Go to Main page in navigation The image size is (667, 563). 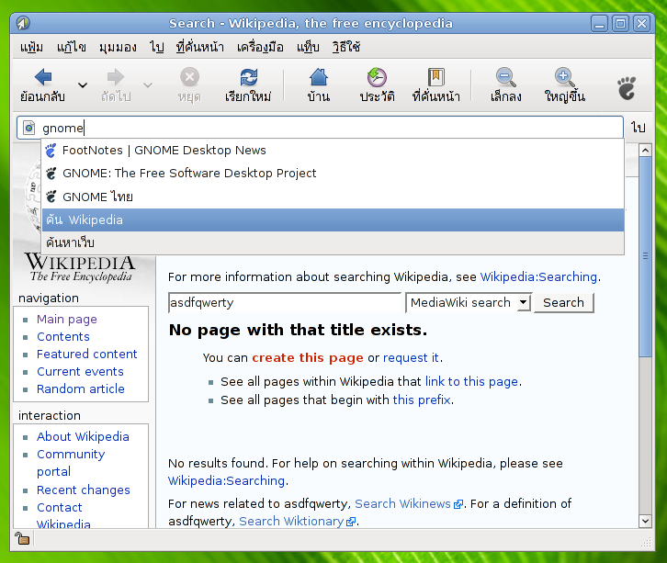[x=67, y=319]
